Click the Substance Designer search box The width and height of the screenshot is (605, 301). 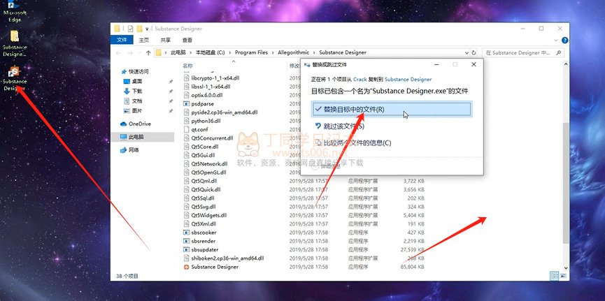[x=522, y=53]
